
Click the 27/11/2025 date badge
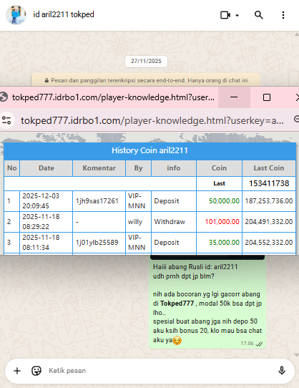(146, 61)
